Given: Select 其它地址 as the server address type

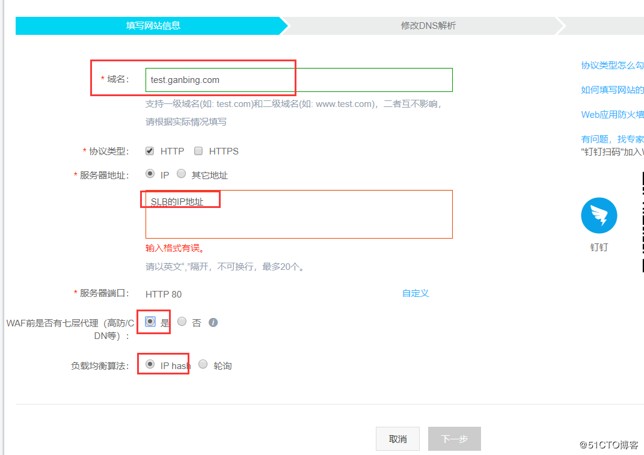Looking at the screenshot, I should (181, 174).
